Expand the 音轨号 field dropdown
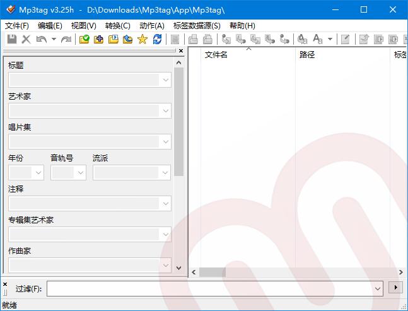 (x=81, y=173)
